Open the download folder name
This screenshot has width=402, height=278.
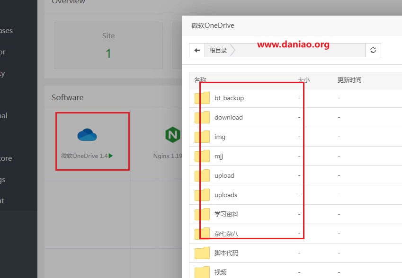pyautogui.click(x=229, y=117)
